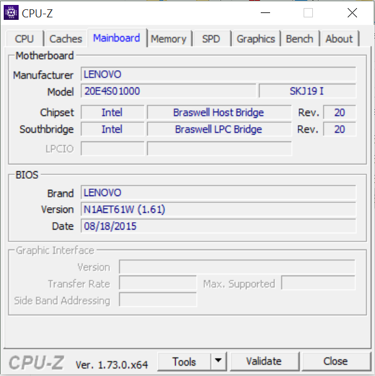Switch to the CPU tab
Screen dimensions: 375x376
(x=24, y=38)
